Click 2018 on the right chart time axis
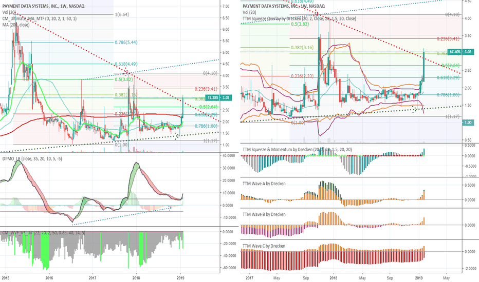This screenshot has height=282, width=479. [x=333, y=278]
